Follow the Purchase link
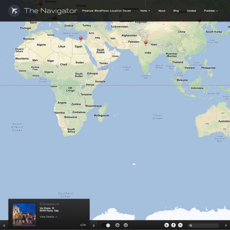The height and width of the screenshot is (230, 230). click(x=211, y=11)
